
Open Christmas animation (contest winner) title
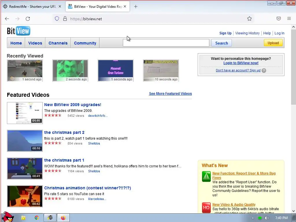coord(88,188)
